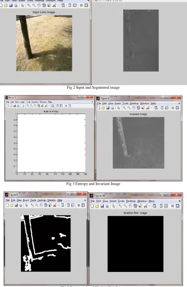Open Insert menu in Figure 6
Screen dimensions: 187x287
tap(118, 103)
